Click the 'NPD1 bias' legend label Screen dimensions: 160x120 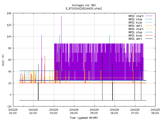coord(135,35)
